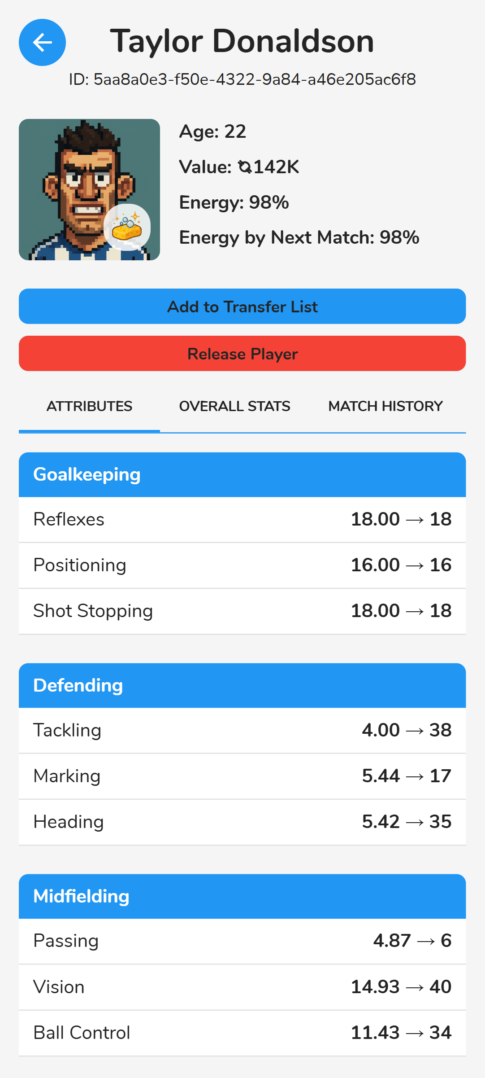The height and width of the screenshot is (1078, 485).
Task: Click the Midfielding section header
Action: (242, 896)
